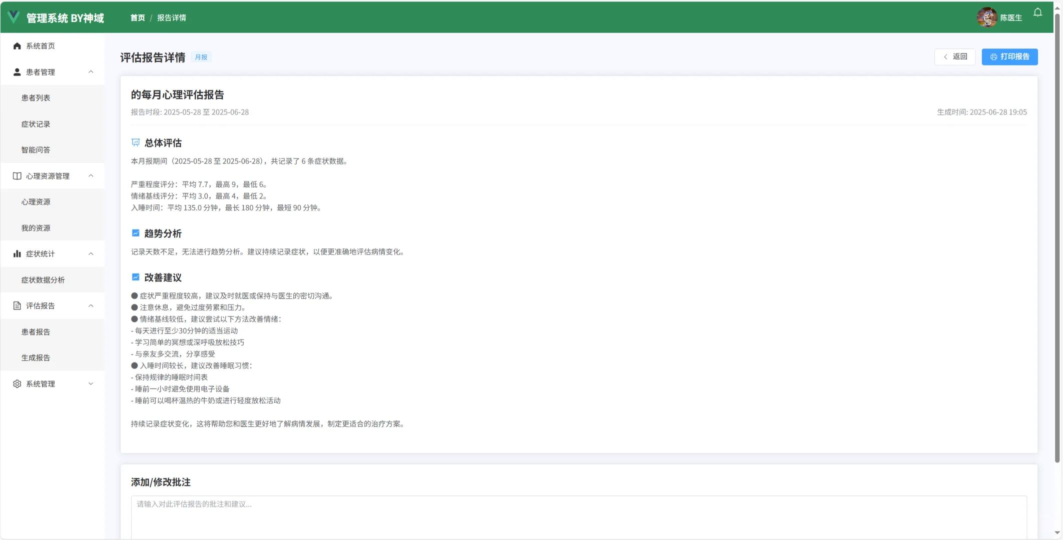The image size is (1063, 540).
Task: Click the 月报 badge label
Action: point(201,57)
